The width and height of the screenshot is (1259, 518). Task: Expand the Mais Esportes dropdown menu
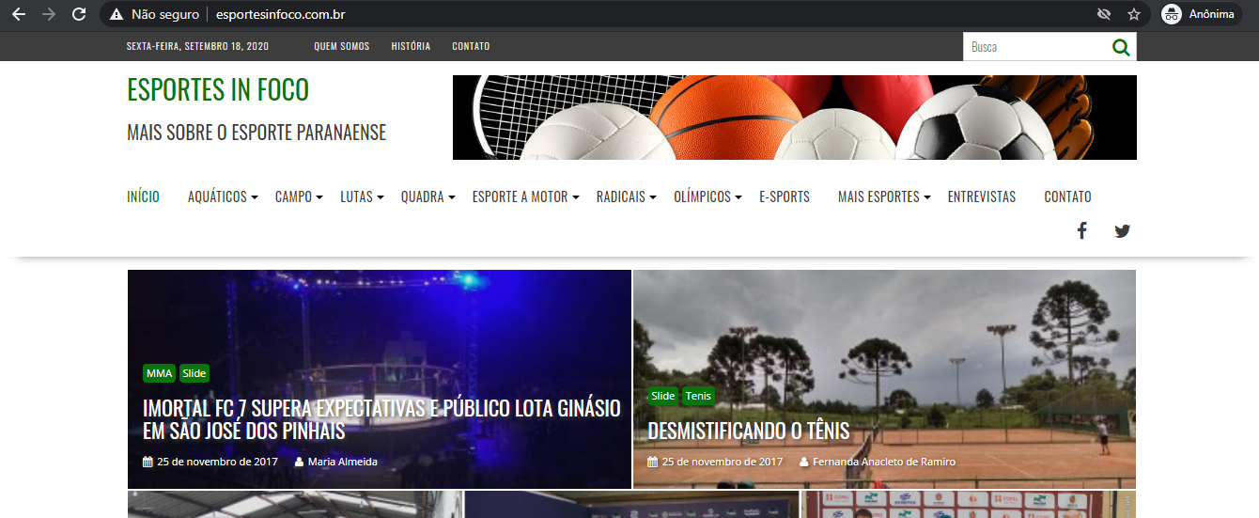tap(883, 196)
